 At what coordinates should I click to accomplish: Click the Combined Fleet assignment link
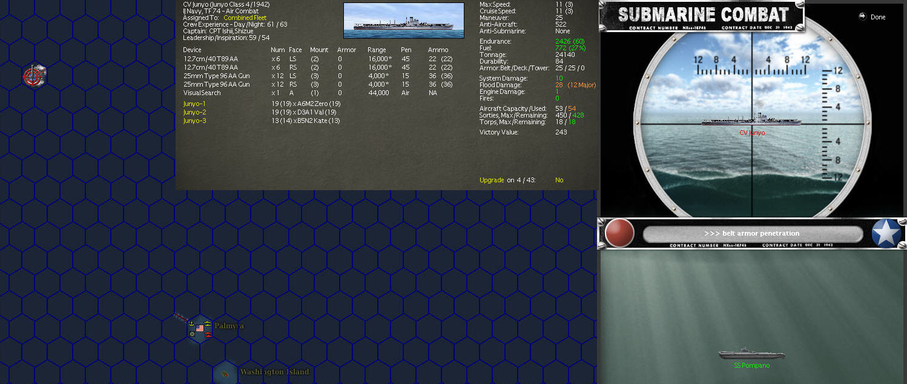click(x=245, y=18)
